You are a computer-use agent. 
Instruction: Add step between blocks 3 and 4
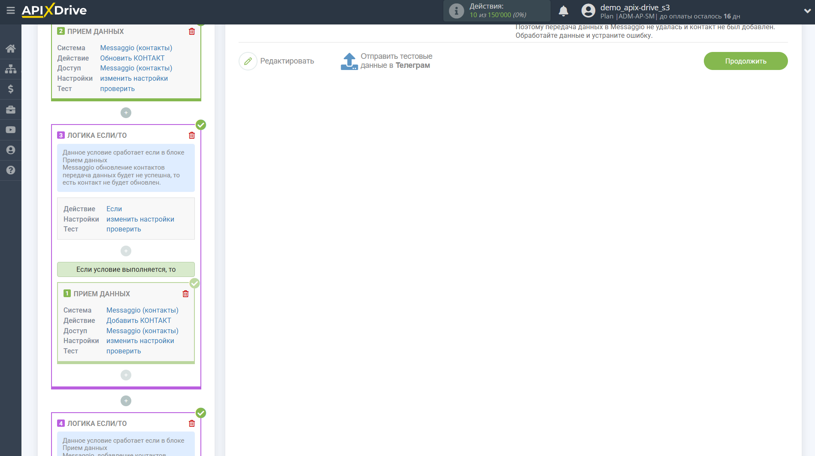pyautogui.click(x=126, y=401)
